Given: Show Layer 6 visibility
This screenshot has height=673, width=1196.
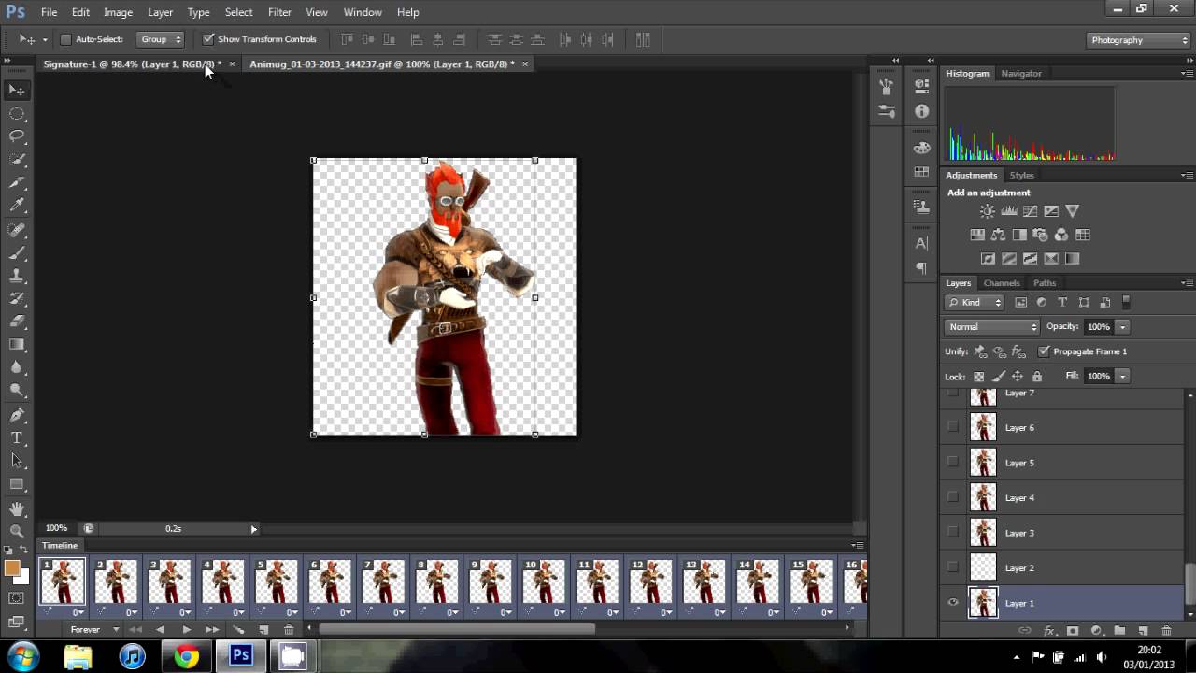Looking at the screenshot, I should [x=953, y=427].
